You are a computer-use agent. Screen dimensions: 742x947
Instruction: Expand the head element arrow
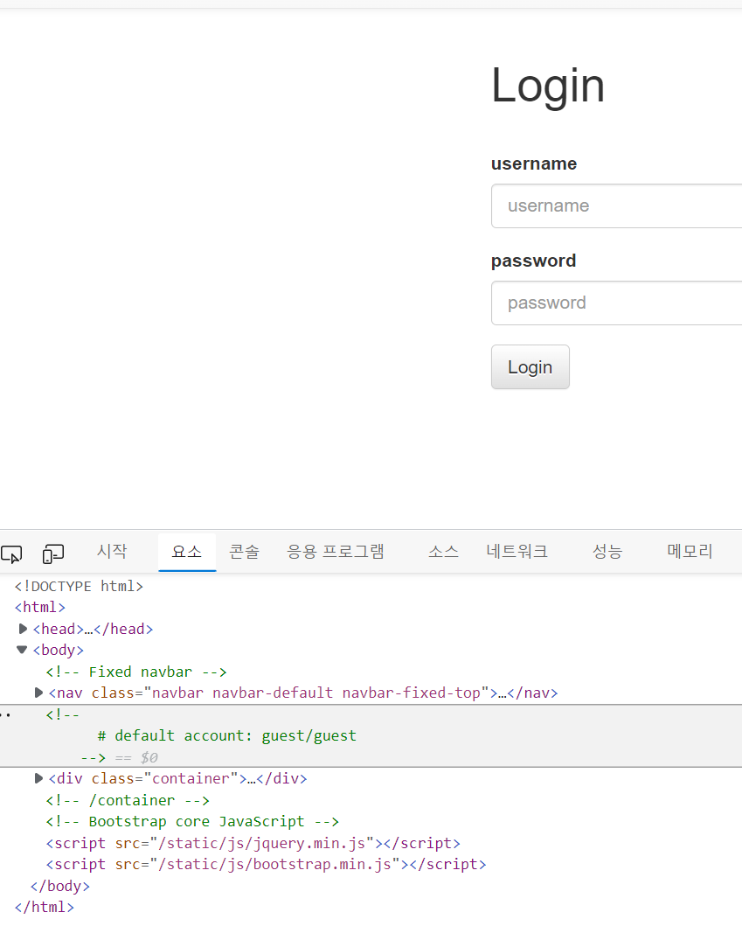(23, 629)
